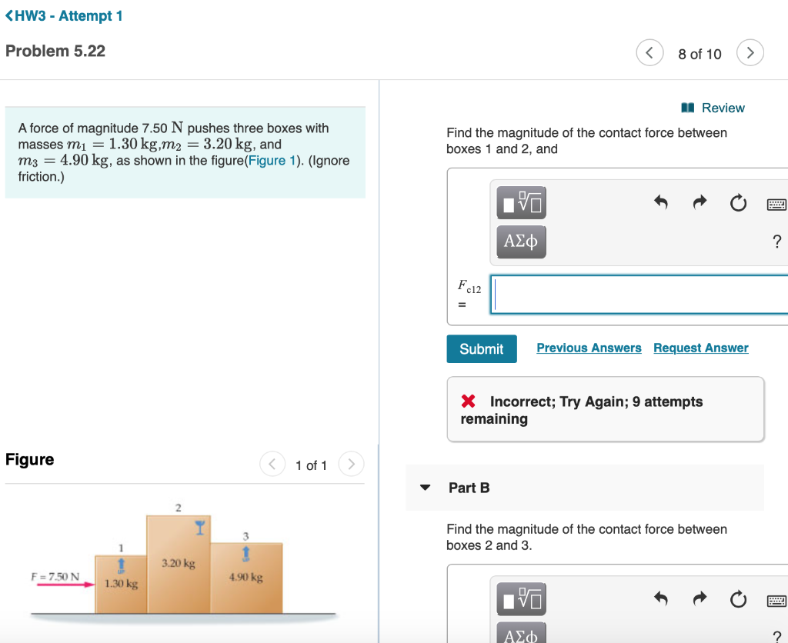This screenshot has height=643, width=788.
Task: Click inside the F_c12 answer field
Action: [x=639, y=295]
